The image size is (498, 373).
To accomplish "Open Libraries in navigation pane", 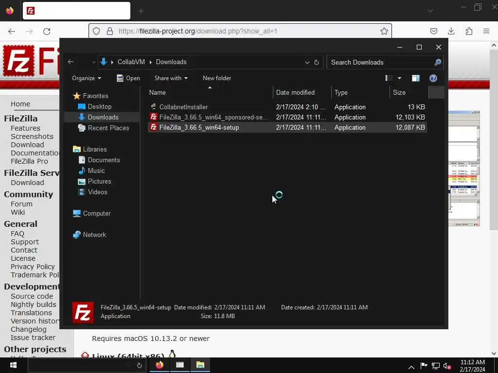I will pyautogui.click(x=95, y=149).
